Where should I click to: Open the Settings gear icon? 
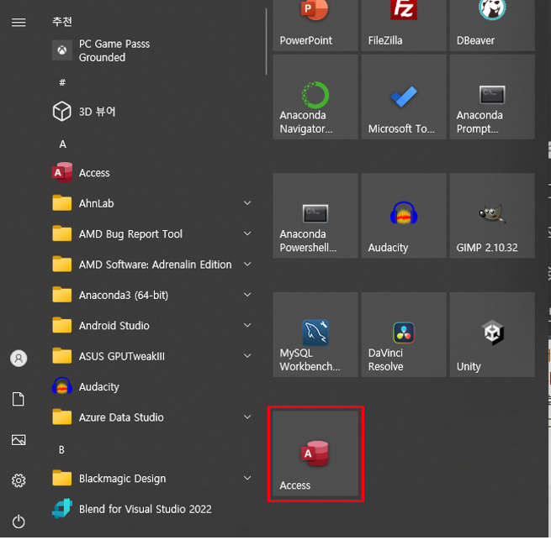pos(19,480)
